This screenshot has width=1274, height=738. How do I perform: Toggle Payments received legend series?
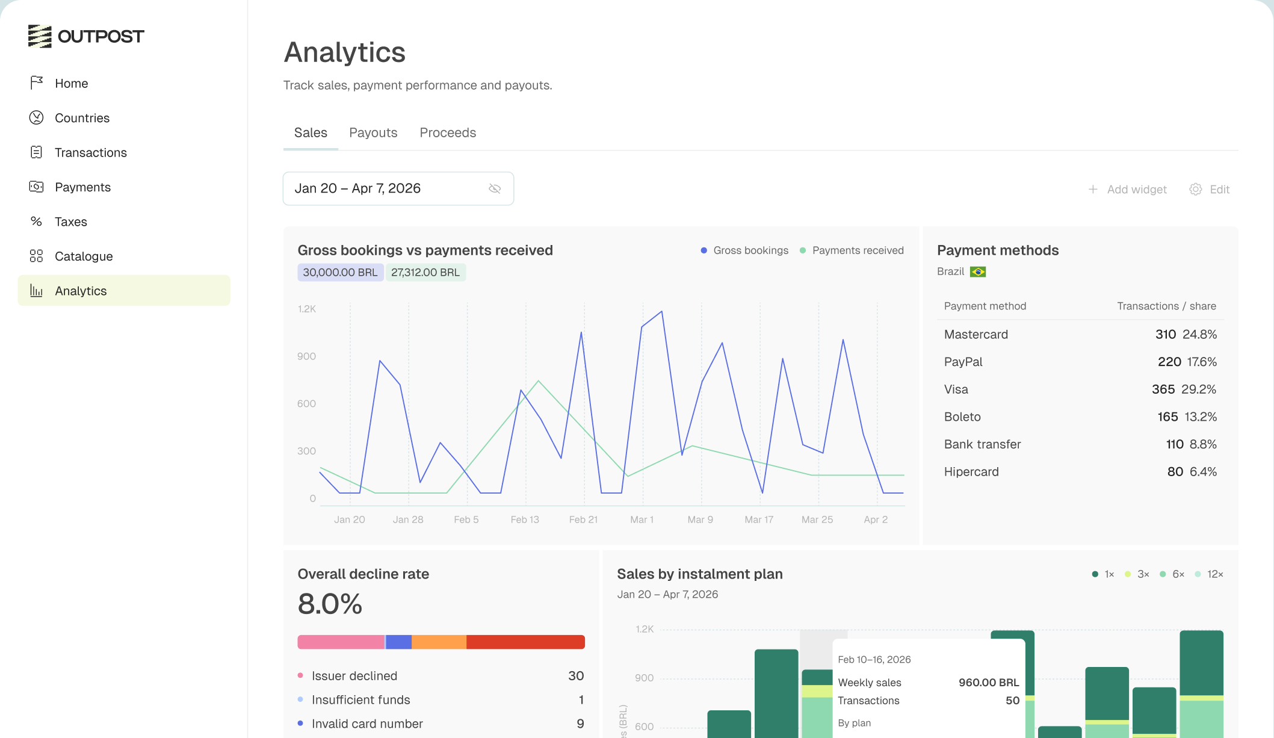tap(852, 250)
